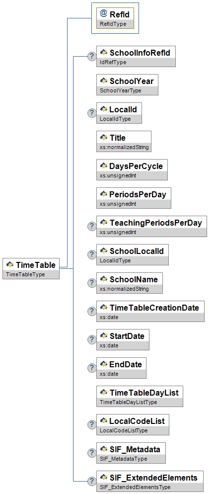Select the TimeTable root element node
Viewport: 218px width, 494px height.
[31, 268]
